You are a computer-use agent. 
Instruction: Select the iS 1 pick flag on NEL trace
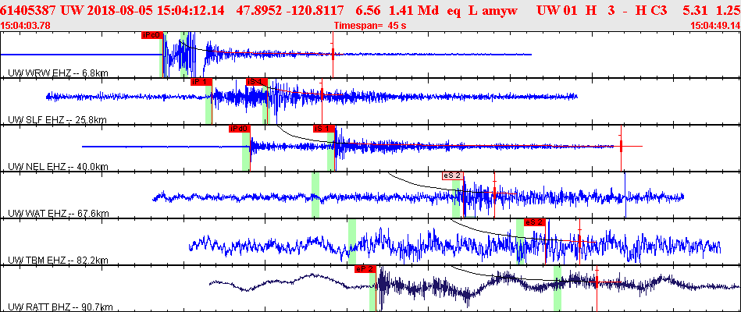[324, 129]
